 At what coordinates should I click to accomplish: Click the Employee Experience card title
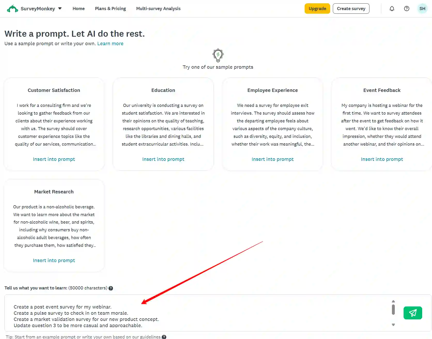tap(273, 90)
